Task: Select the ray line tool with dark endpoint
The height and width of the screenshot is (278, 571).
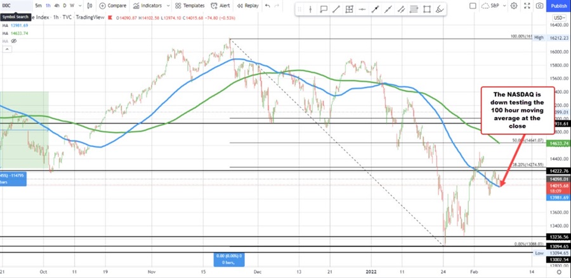Action: click(x=375, y=9)
